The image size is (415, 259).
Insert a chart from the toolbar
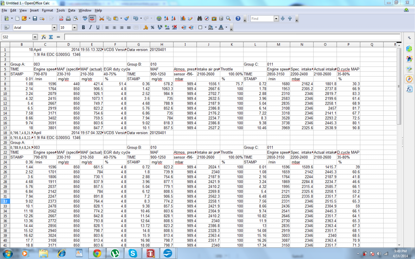[183, 18]
